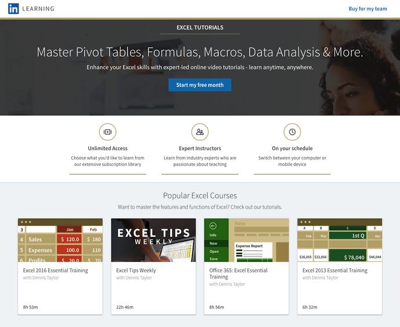Click the EXCEL TUTORIALS heading
The width and height of the screenshot is (400, 327).
coord(200,28)
